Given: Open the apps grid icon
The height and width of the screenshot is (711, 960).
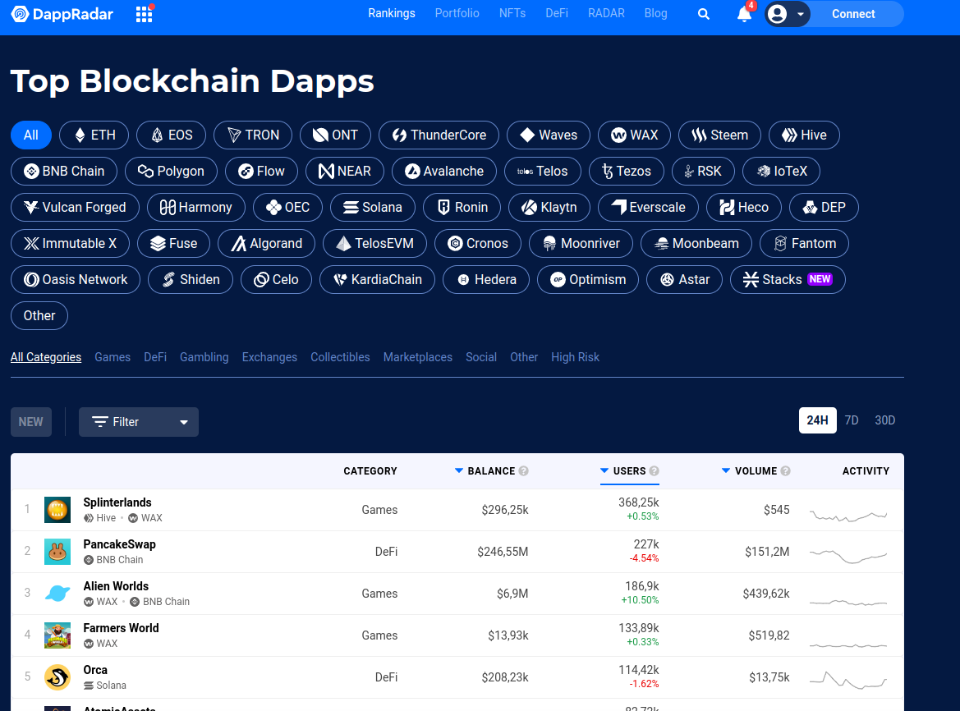Looking at the screenshot, I should tap(144, 14).
